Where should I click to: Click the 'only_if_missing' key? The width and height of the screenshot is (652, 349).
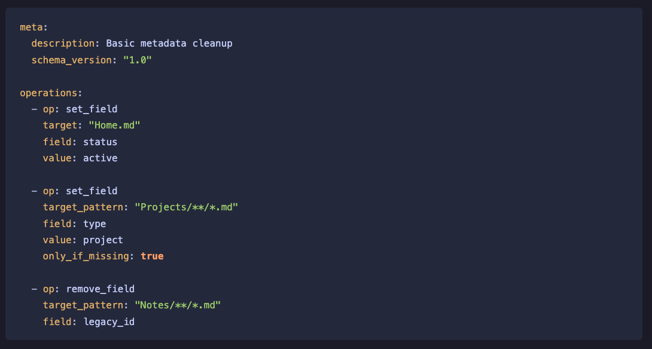[86, 256]
